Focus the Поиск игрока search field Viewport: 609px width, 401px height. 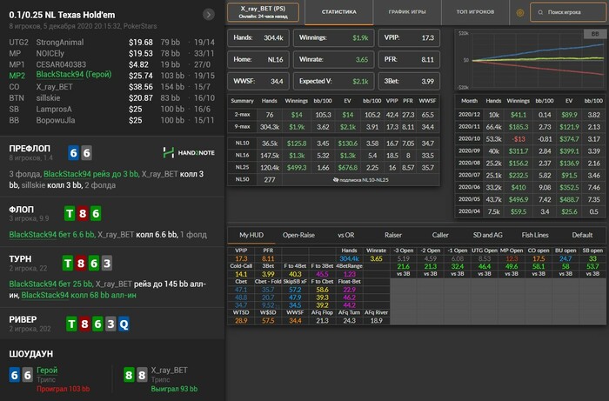[567, 12]
